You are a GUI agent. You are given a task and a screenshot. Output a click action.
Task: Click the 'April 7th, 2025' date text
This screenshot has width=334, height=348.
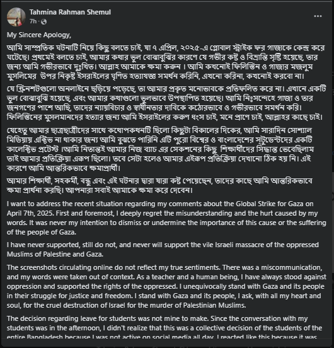click(x=30, y=213)
